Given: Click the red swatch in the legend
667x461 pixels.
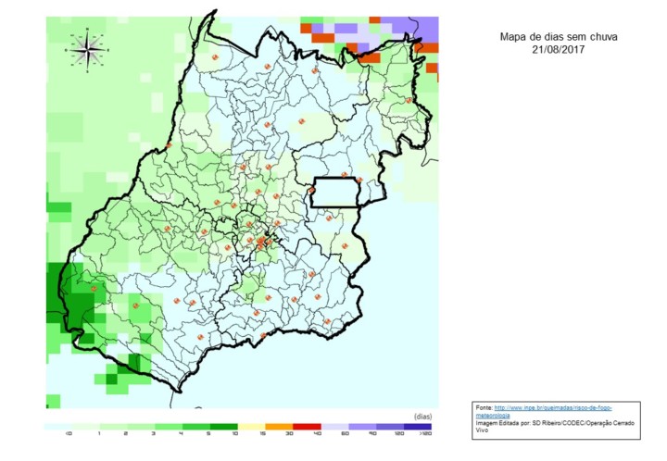Looking at the screenshot, I should (x=306, y=426).
